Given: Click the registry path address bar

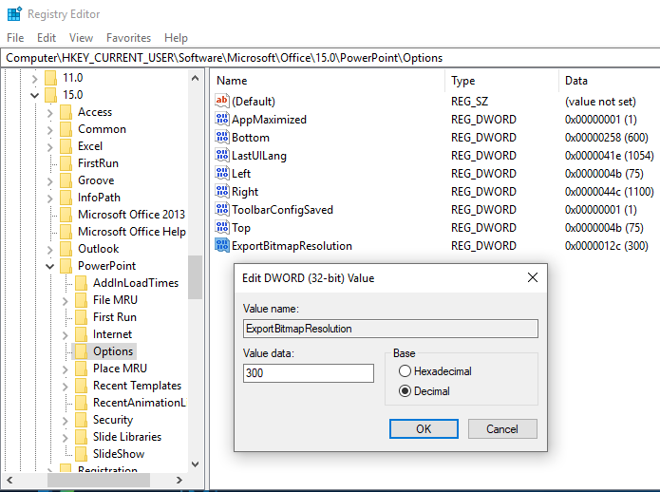Looking at the screenshot, I should tap(330, 58).
